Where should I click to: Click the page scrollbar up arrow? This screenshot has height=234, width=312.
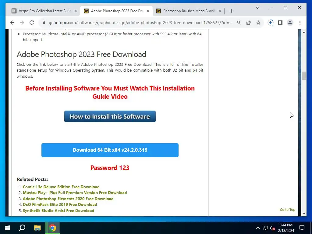[x=304, y=32]
